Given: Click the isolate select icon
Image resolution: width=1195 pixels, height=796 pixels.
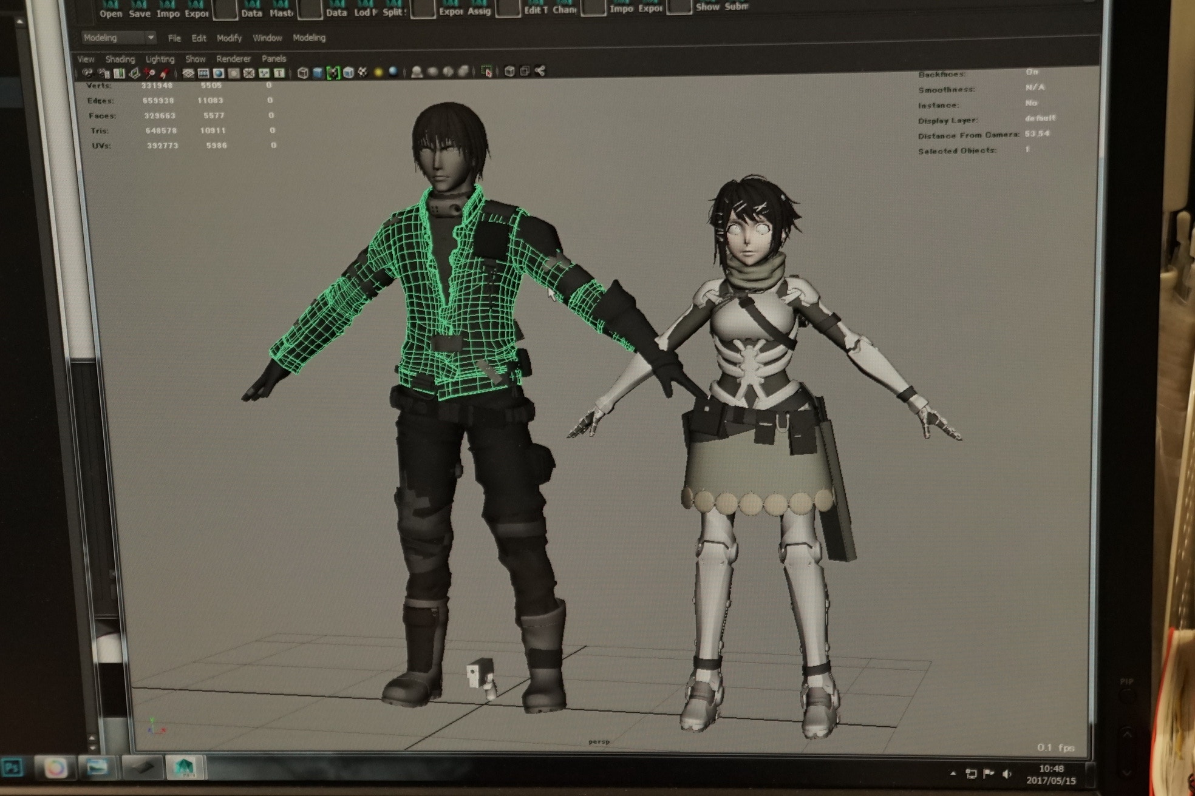Looking at the screenshot, I should (486, 72).
